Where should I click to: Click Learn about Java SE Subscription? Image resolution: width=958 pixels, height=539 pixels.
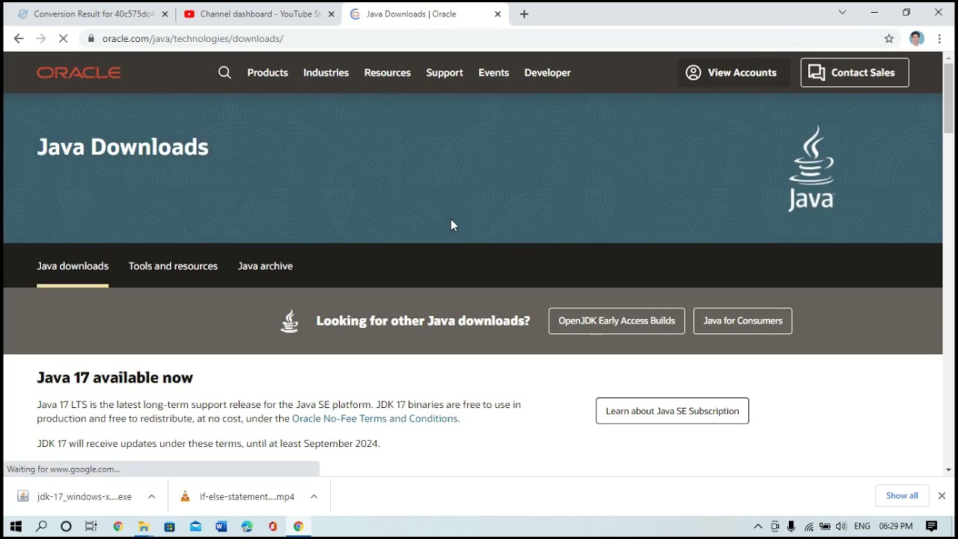pos(672,411)
